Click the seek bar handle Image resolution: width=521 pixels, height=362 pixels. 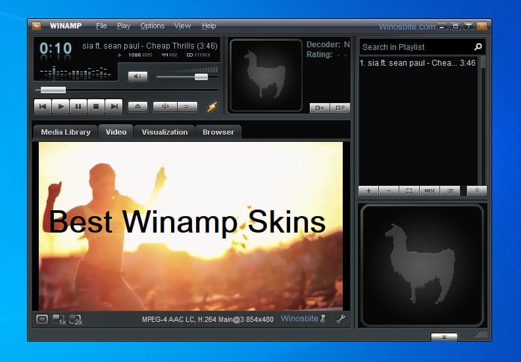click(x=53, y=90)
